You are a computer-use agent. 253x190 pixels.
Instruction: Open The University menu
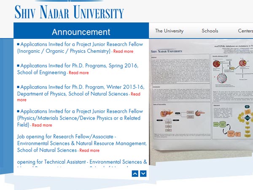(x=169, y=31)
